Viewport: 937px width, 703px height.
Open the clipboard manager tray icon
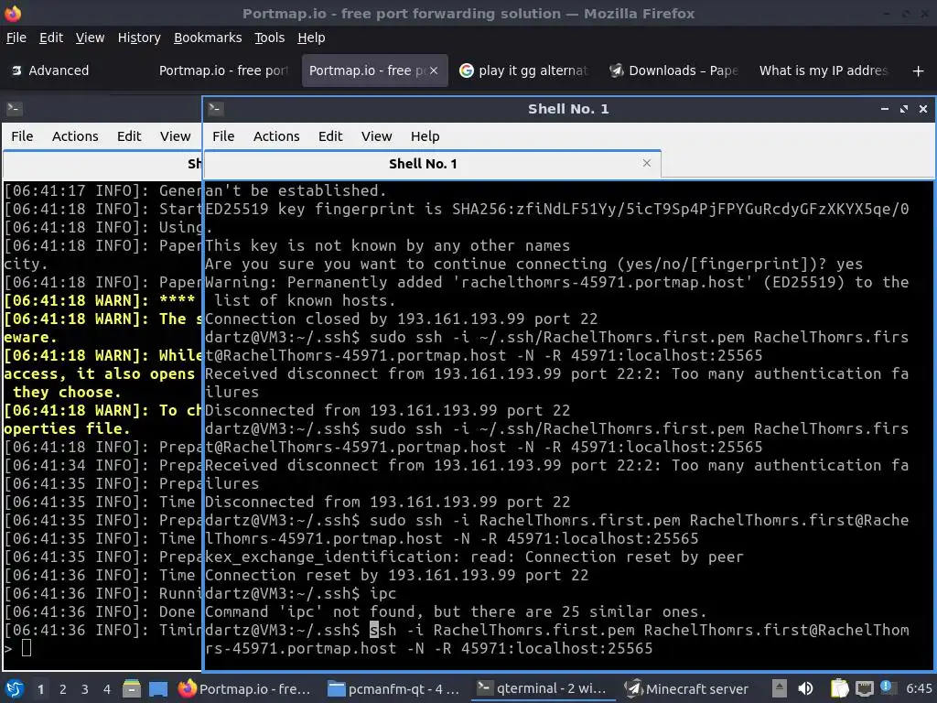839,688
